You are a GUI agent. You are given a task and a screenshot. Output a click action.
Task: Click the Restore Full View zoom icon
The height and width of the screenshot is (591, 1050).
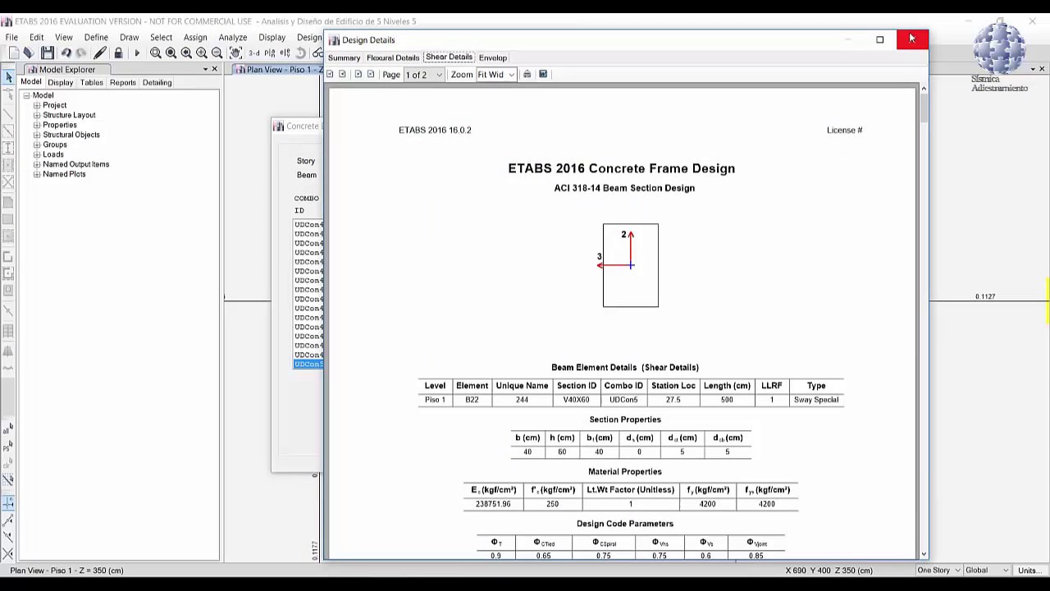tap(171, 53)
